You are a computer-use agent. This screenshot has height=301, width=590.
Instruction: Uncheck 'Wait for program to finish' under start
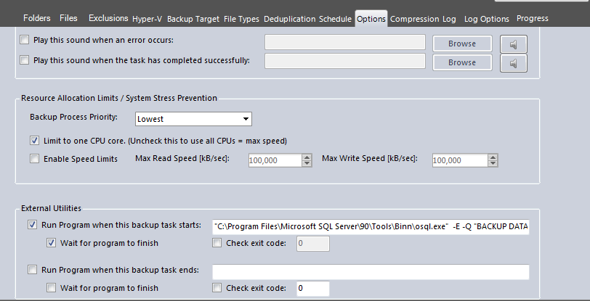click(x=51, y=243)
